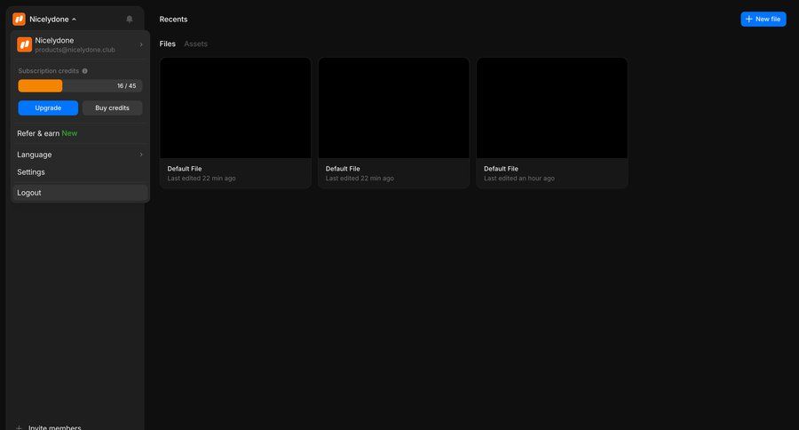Open the Default File edited an hour ago
Image resolution: width=799 pixels, height=430 pixels.
pyautogui.click(x=552, y=123)
